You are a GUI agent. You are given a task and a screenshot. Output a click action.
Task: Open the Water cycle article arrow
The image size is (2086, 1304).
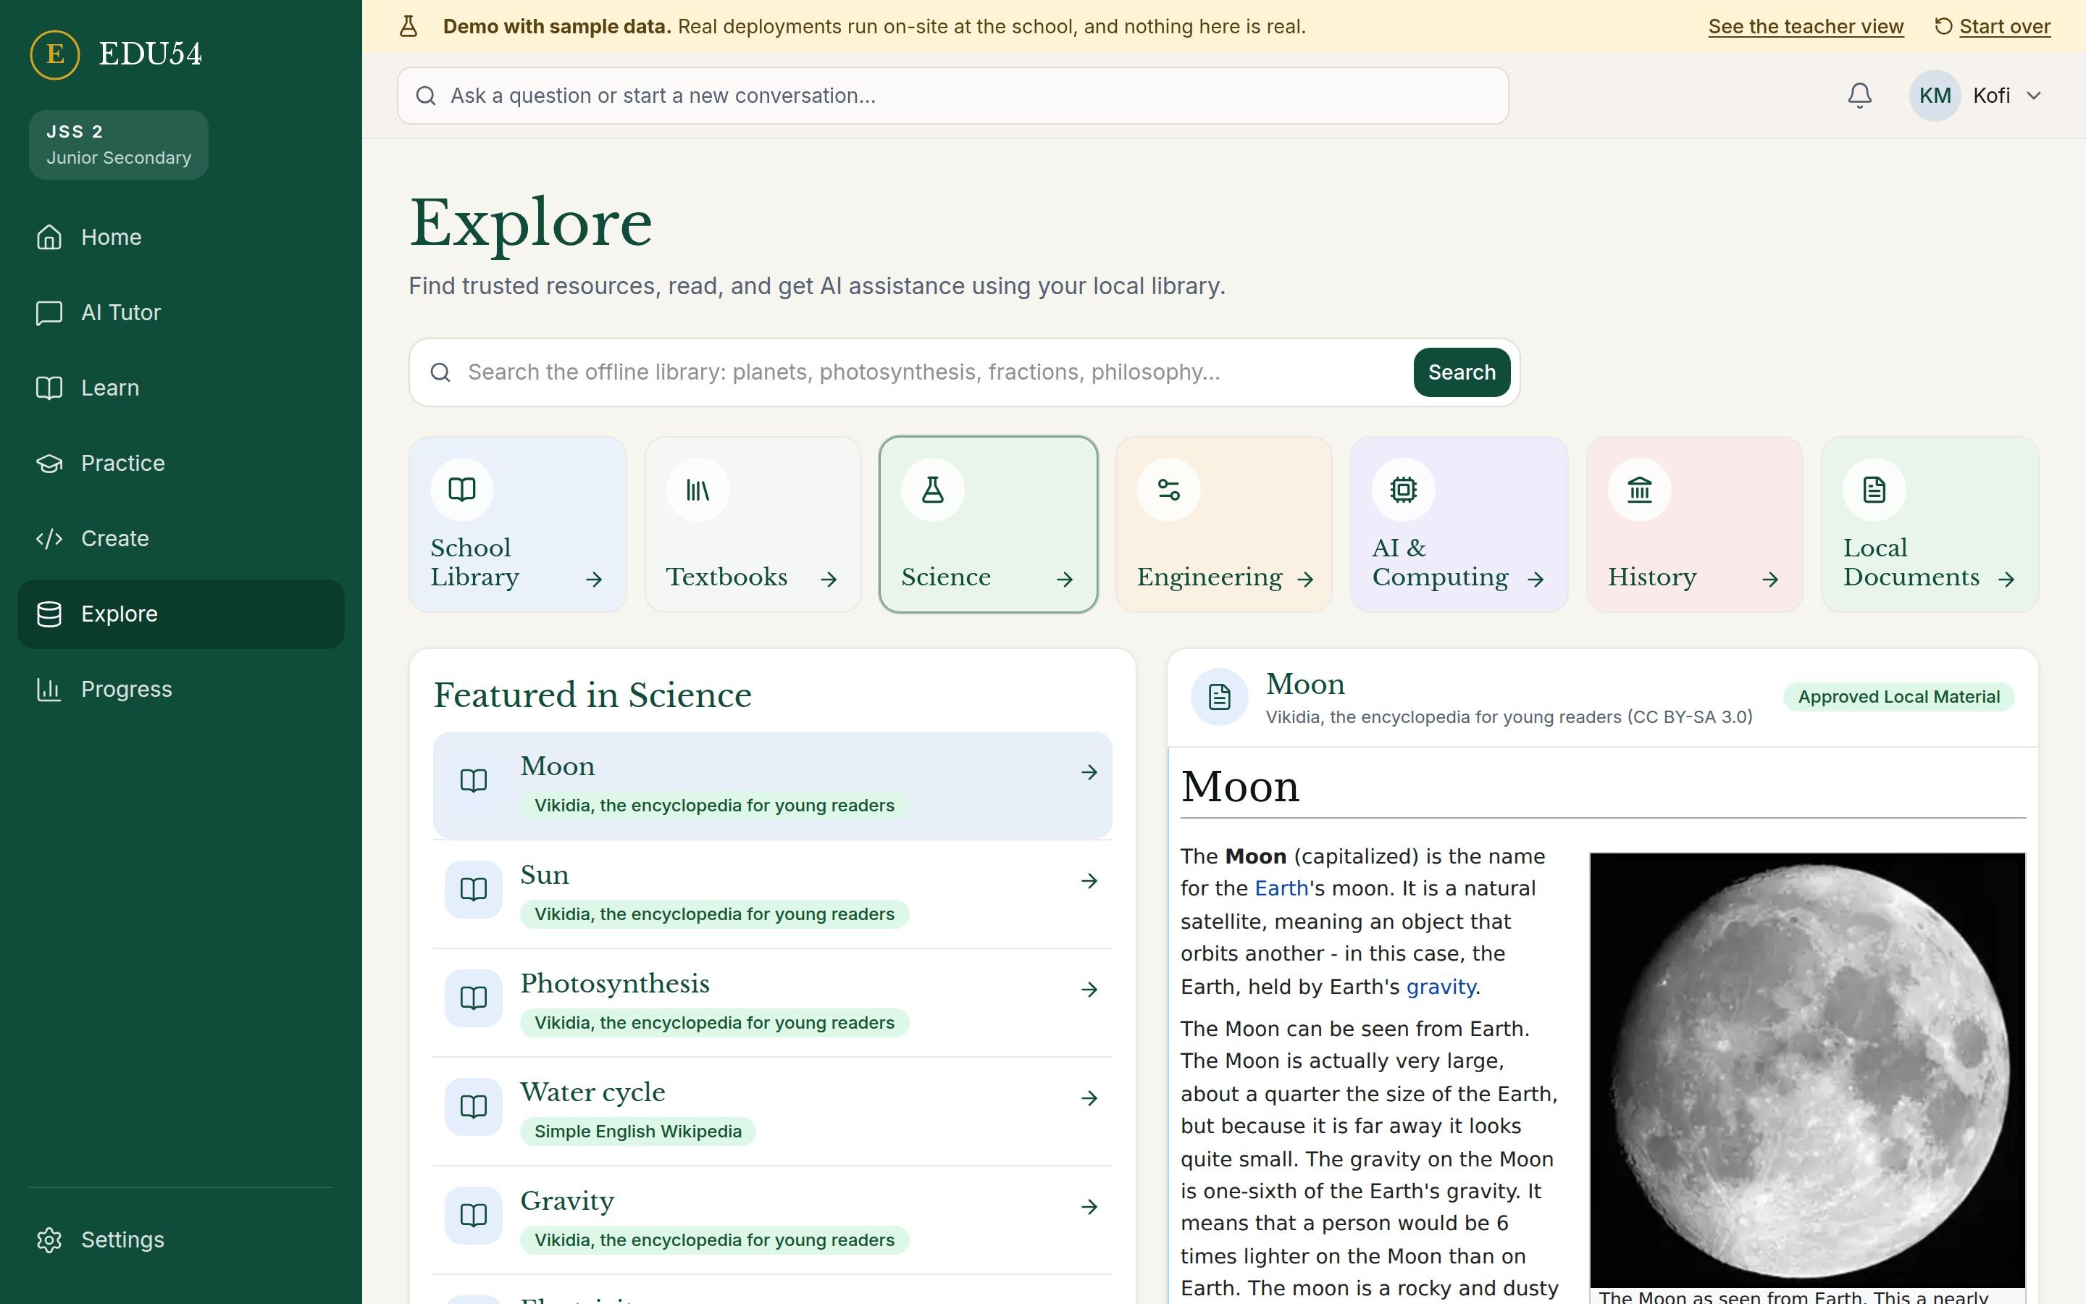click(x=1089, y=1098)
